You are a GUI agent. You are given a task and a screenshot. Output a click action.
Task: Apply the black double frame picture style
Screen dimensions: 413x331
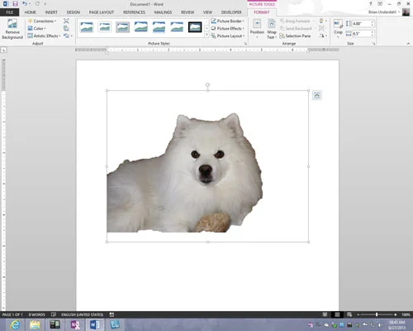coord(195,27)
